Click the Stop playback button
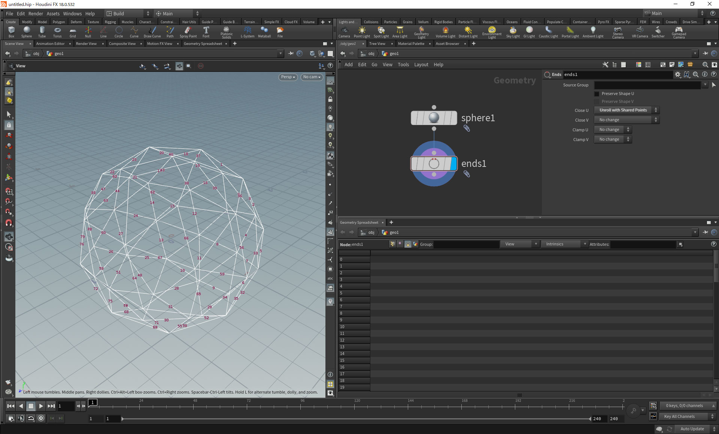The image size is (719, 434). (31, 406)
